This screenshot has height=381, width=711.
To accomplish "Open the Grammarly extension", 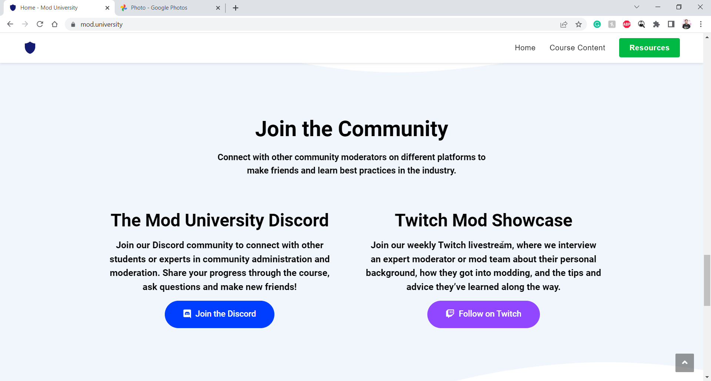I will tap(597, 24).
